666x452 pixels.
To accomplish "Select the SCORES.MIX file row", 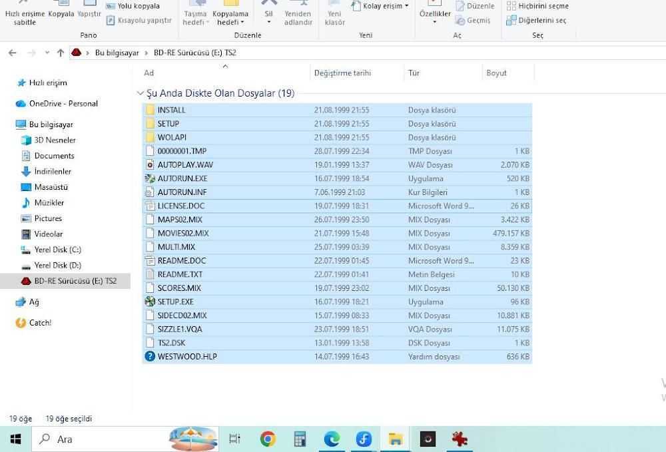I will click(337, 288).
